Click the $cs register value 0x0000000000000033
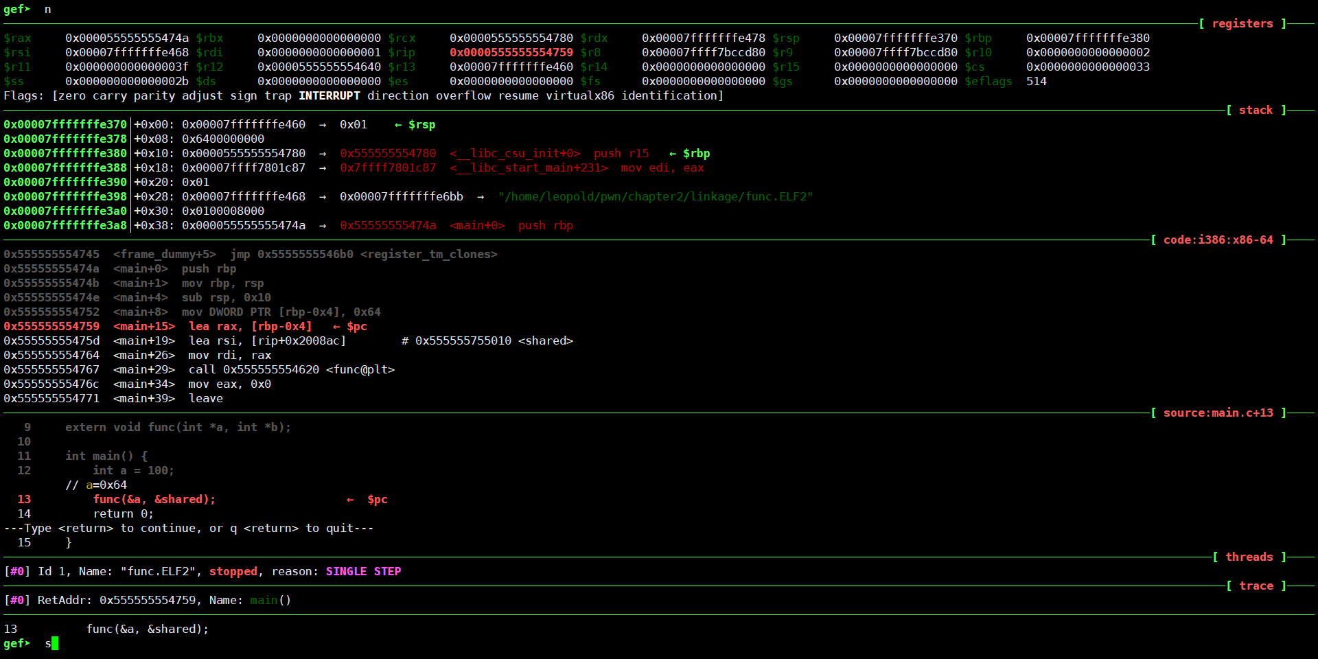The width and height of the screenshot is (1318, 659). pos(1088,67)
